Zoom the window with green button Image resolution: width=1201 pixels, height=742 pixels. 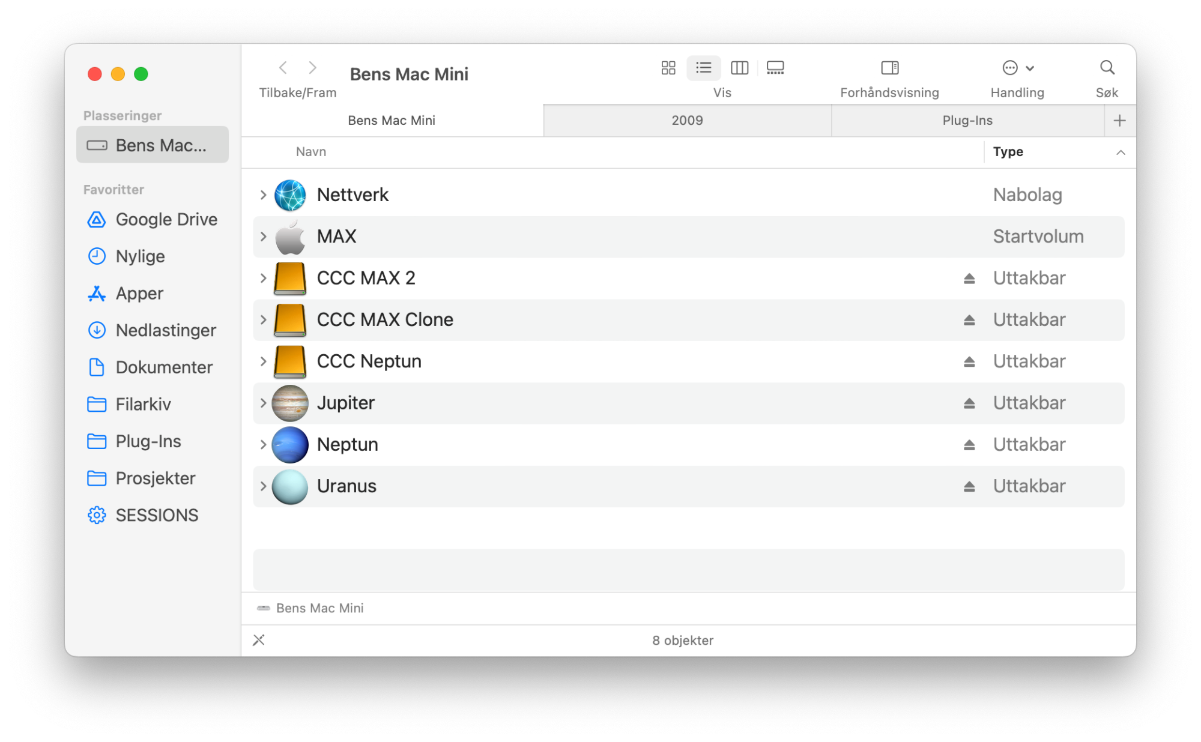click(x=141, y=74)
